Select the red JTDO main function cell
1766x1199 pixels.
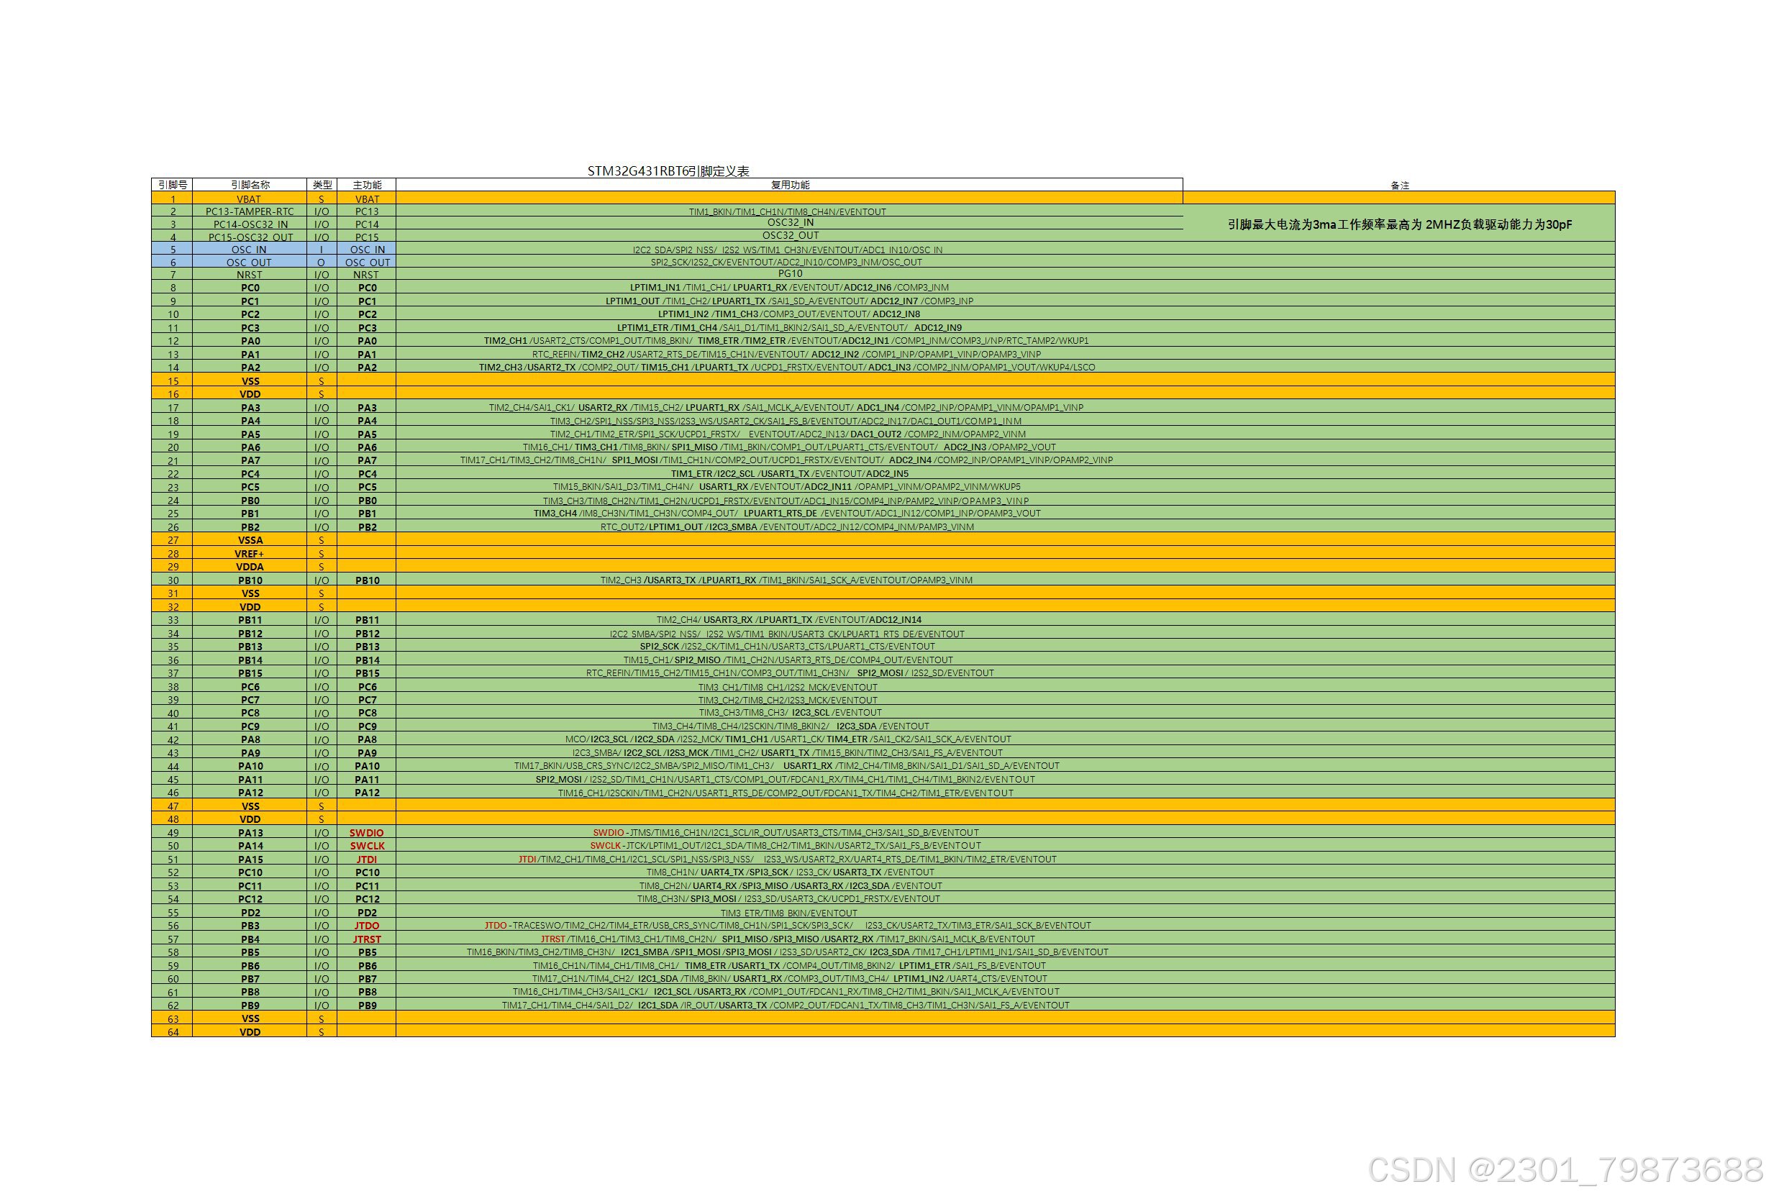point(367,926)
